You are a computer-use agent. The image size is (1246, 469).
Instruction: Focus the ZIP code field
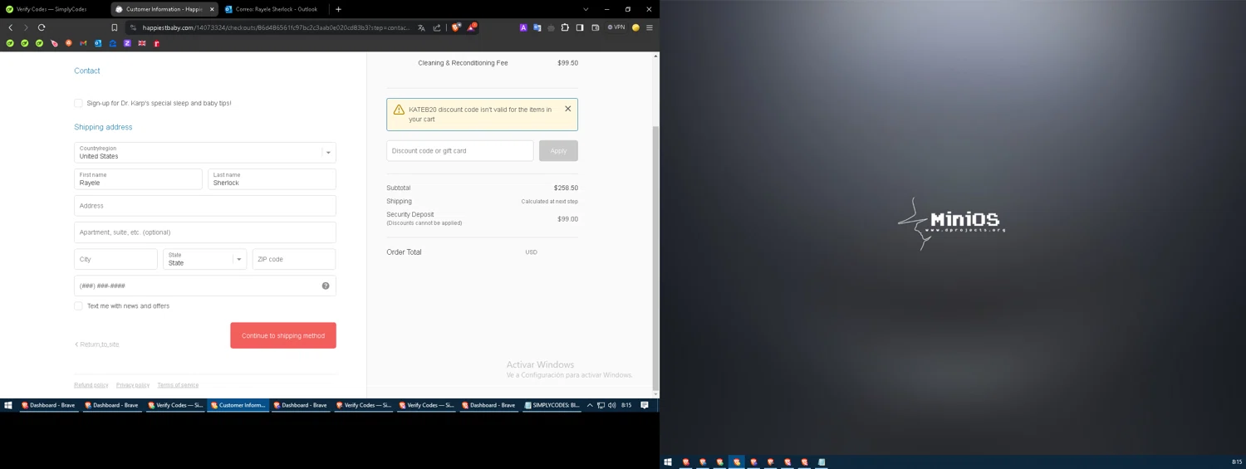(294, 259)
